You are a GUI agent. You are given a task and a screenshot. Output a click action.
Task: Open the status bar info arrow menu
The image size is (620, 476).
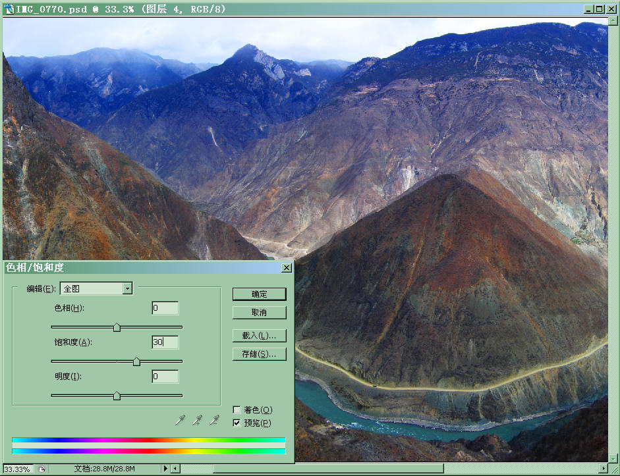(x=165, y=469)
